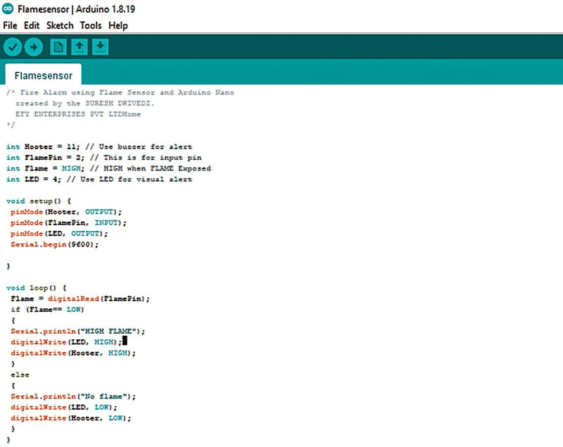The image size is (563, 447).
Task: Place cursor on the Serial.begin(9600) line
Action: tap(54, 244)
